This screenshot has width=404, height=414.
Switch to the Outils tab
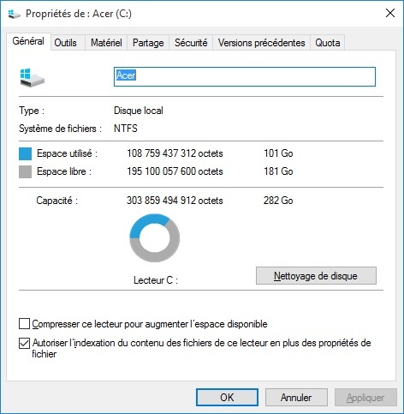[x=65, y=43]
